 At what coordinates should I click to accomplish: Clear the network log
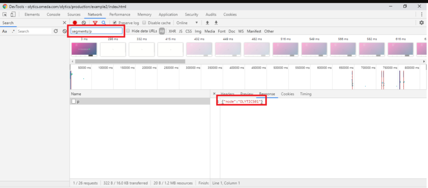tap(84, 23)
